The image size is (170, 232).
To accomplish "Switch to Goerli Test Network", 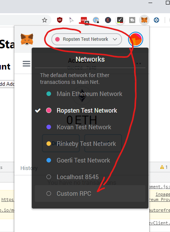I will [90, 160].
